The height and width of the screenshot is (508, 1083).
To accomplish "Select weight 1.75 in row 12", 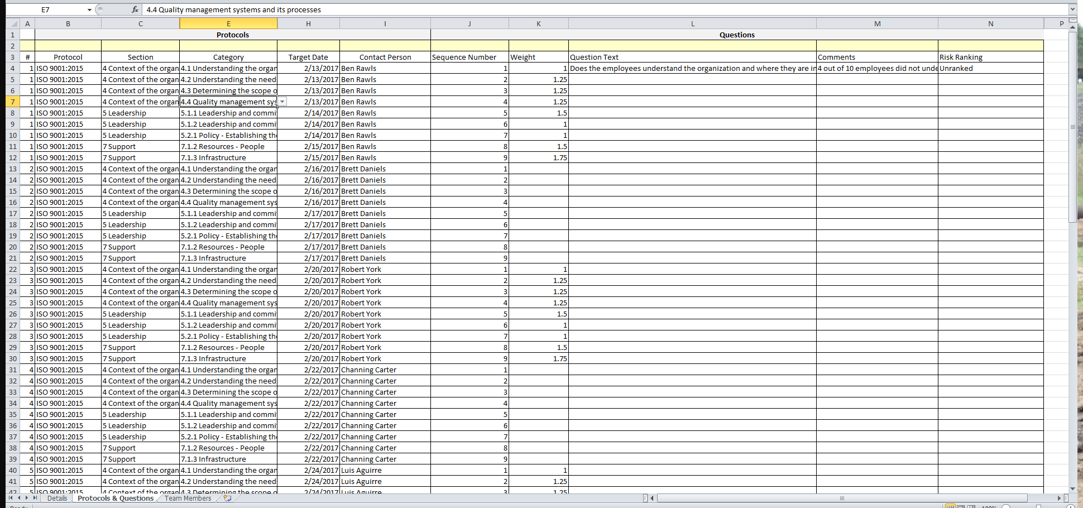I will [x=539, y=157].
